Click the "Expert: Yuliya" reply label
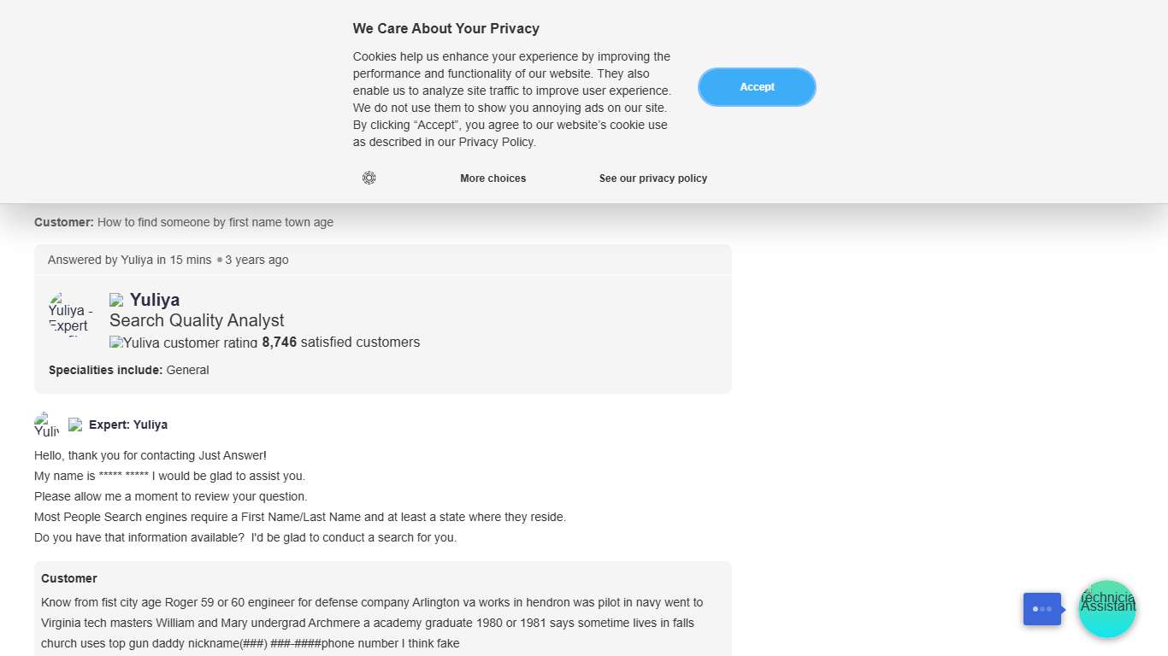The height and width of the screenshot is (656, 1168). pos(128,425)
